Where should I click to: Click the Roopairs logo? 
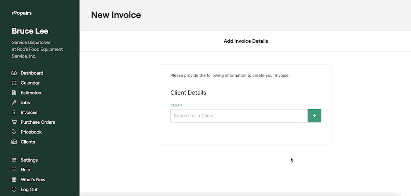22,13
